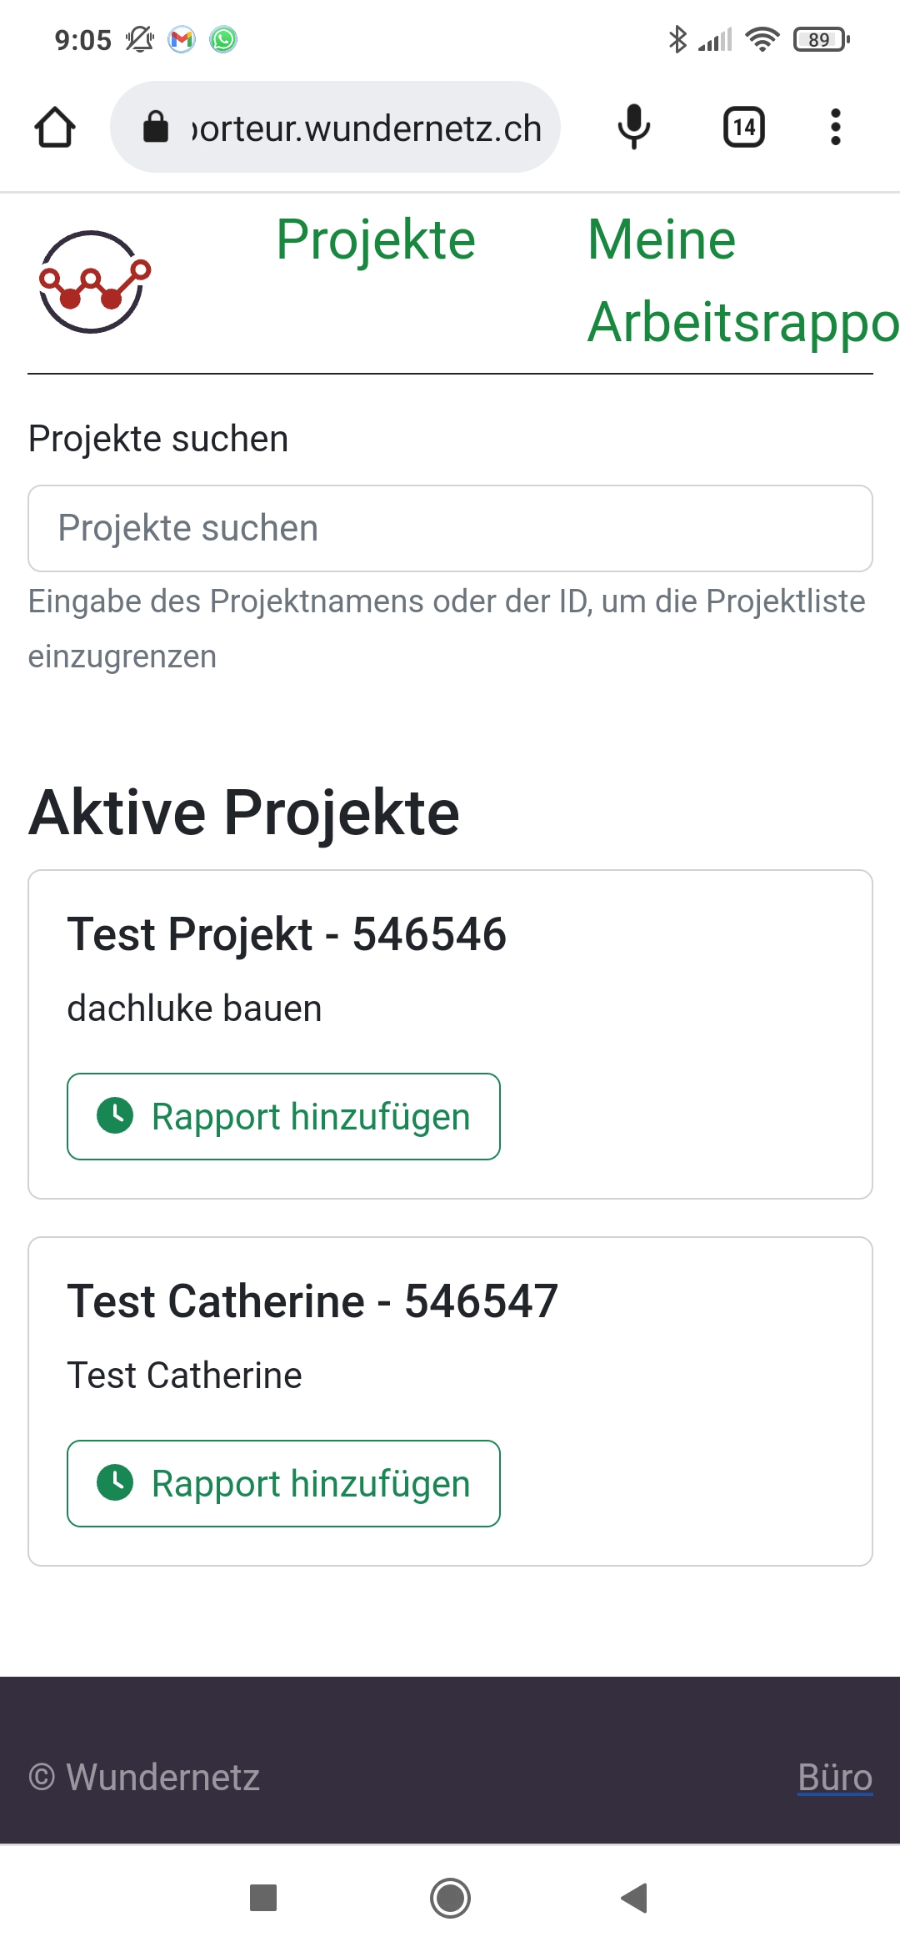Tap the clock icon for Test Catherine
The height and width of the screenshot is (1952, 900).
(115, 1482)
